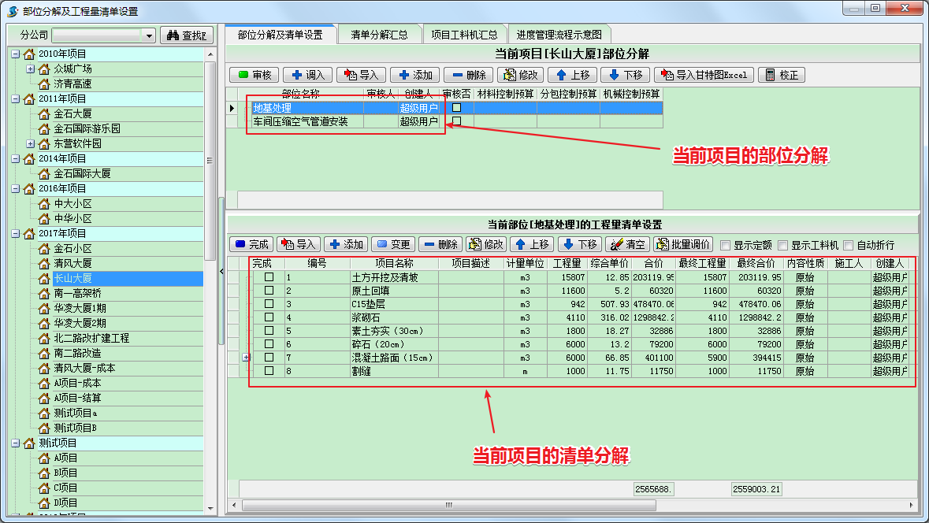Click the 查找 binoculars search button
Screen dimensions: 929x523
click(x=186, y=35)
